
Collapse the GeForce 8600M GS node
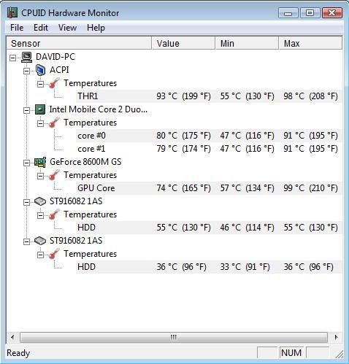point(26,163)
